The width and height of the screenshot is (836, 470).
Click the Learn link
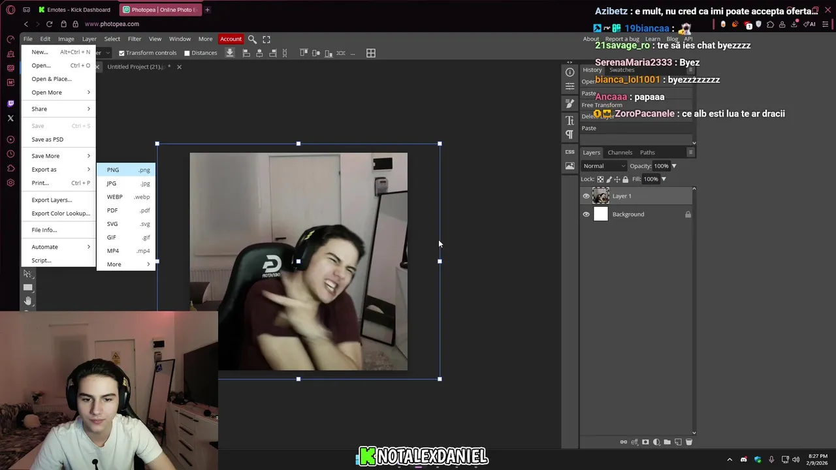point(652,39)
